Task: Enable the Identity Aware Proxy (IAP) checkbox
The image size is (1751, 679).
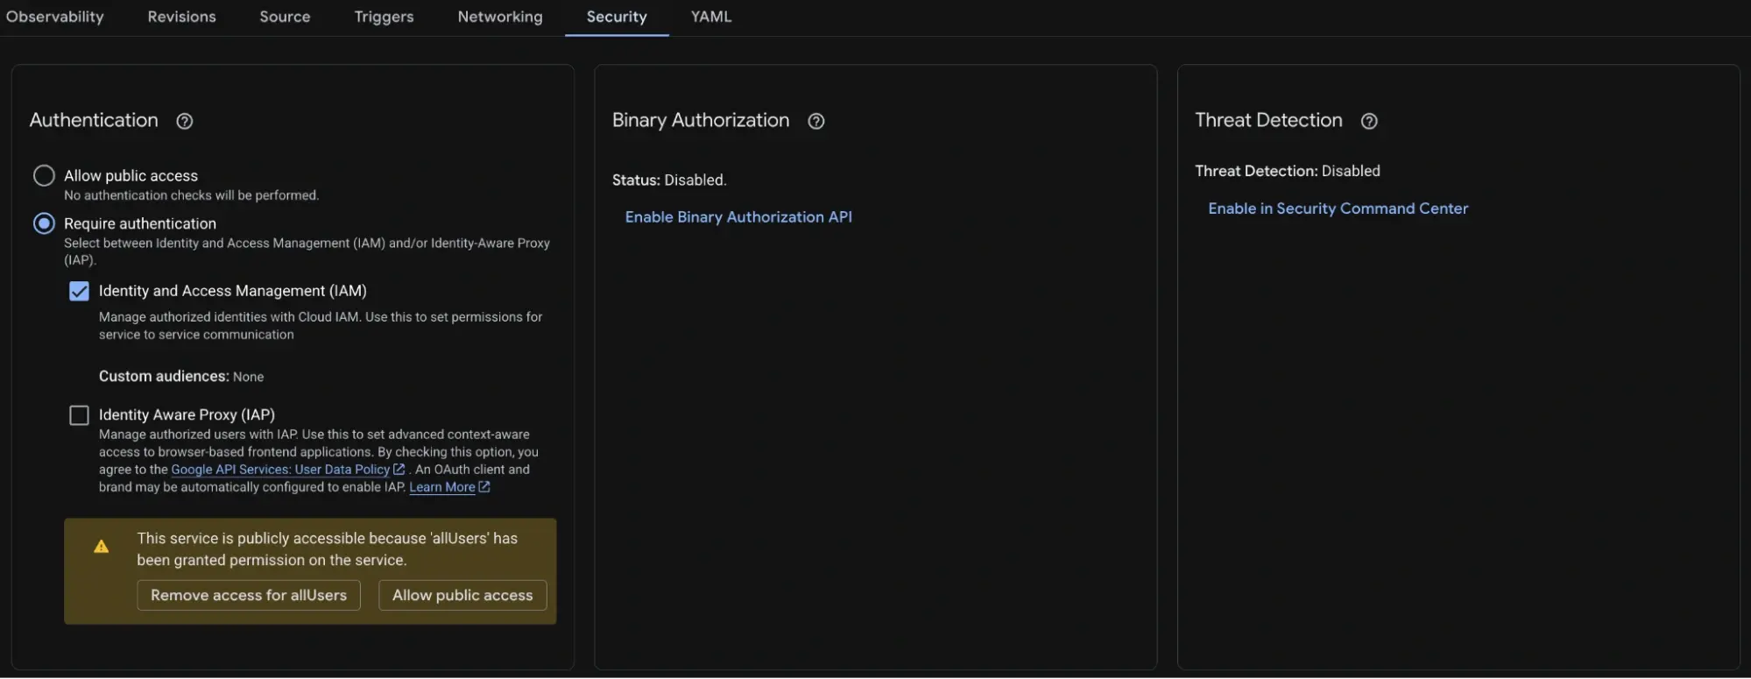Action: click(79, 415)
